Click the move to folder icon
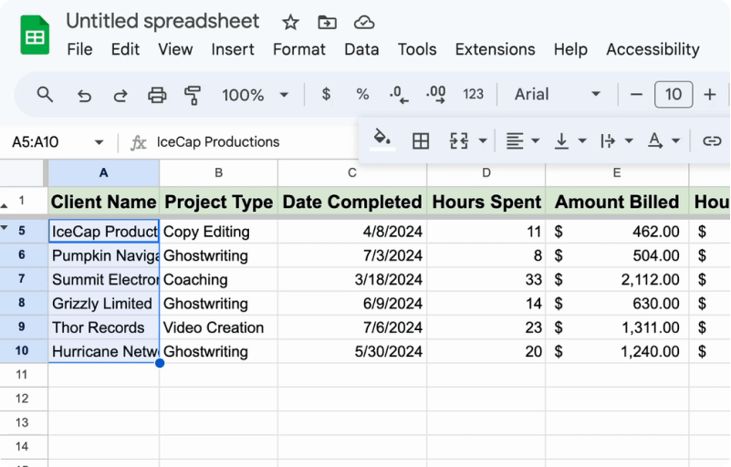 coord(327,22)
